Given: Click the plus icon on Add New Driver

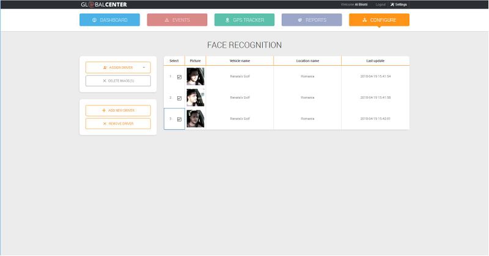Looking at the screenshot, I should pyautogui.click(x=104, y=110).
